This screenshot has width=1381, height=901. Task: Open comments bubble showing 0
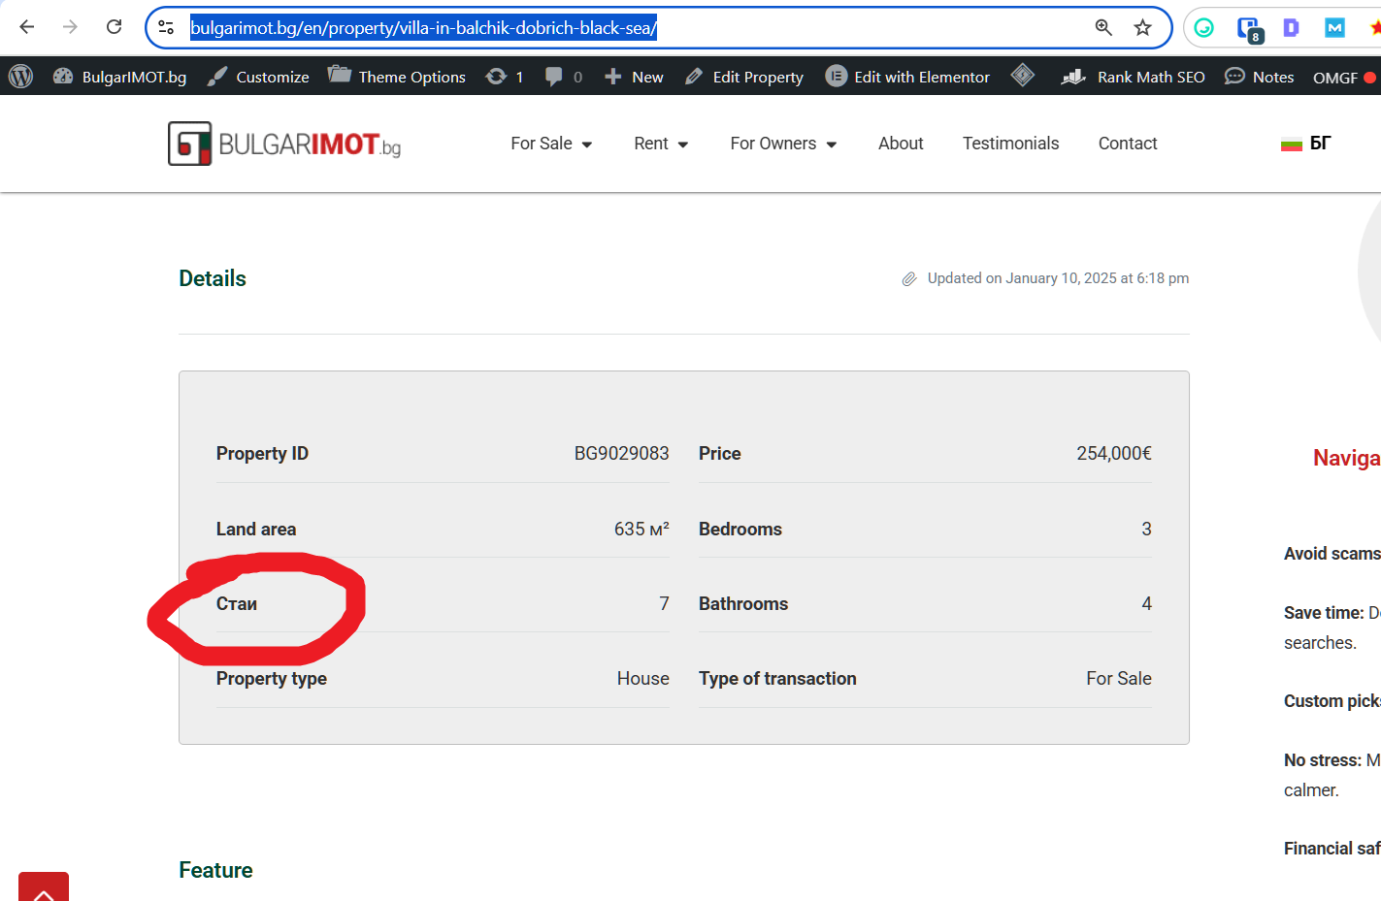click(x=564, y=77)
